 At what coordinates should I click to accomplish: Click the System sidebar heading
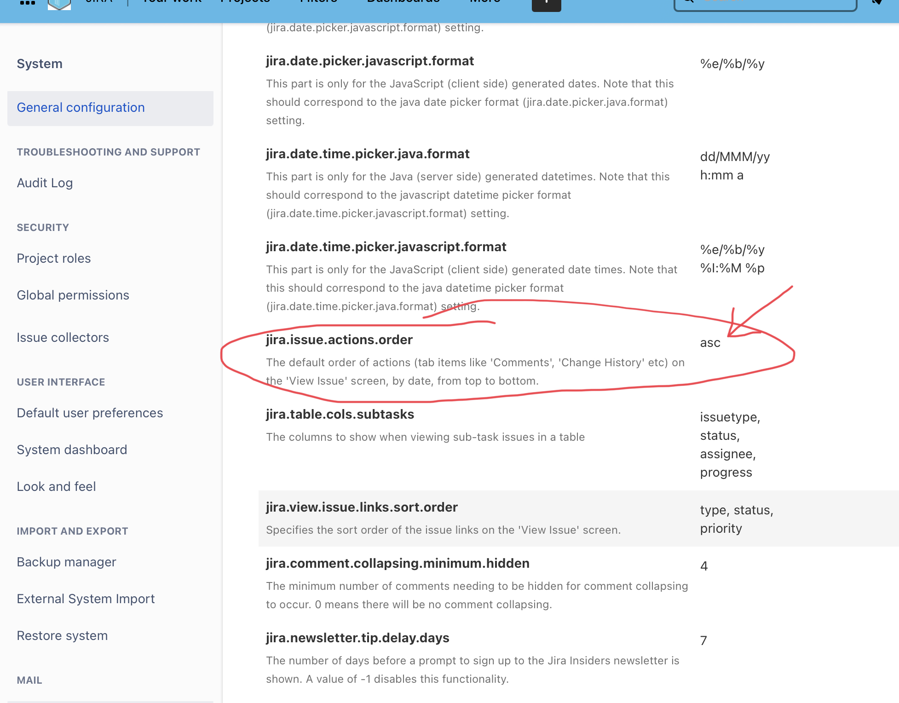tap(40, 63)
